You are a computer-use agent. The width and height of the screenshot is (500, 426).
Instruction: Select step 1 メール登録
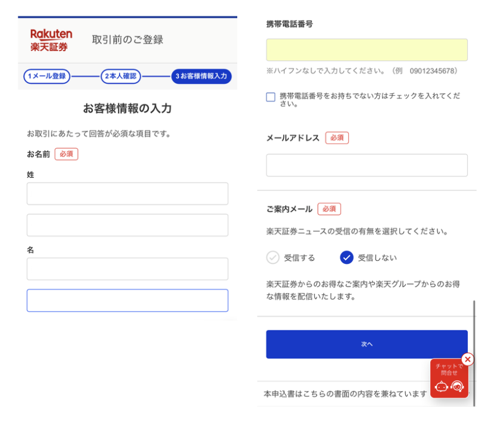47,76
